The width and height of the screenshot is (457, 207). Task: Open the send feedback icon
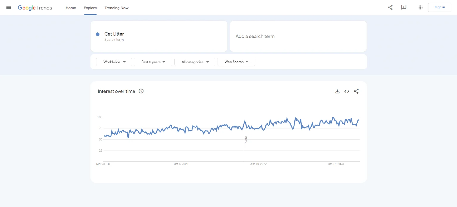click(404, 7)
